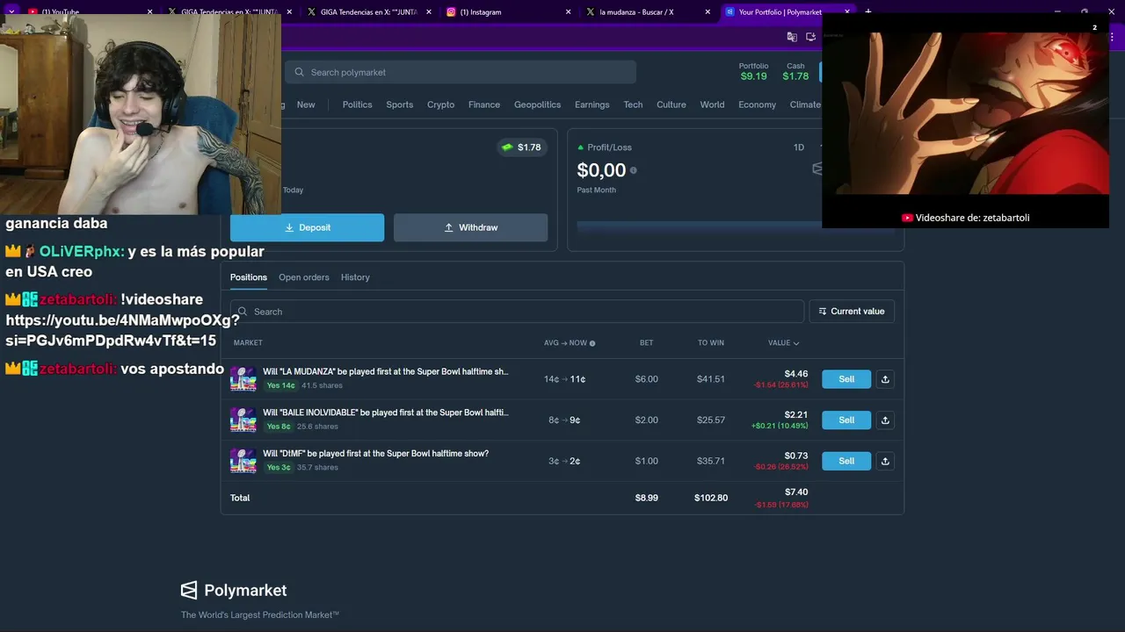
Task: Open the New category
Action: click(306, 104)
